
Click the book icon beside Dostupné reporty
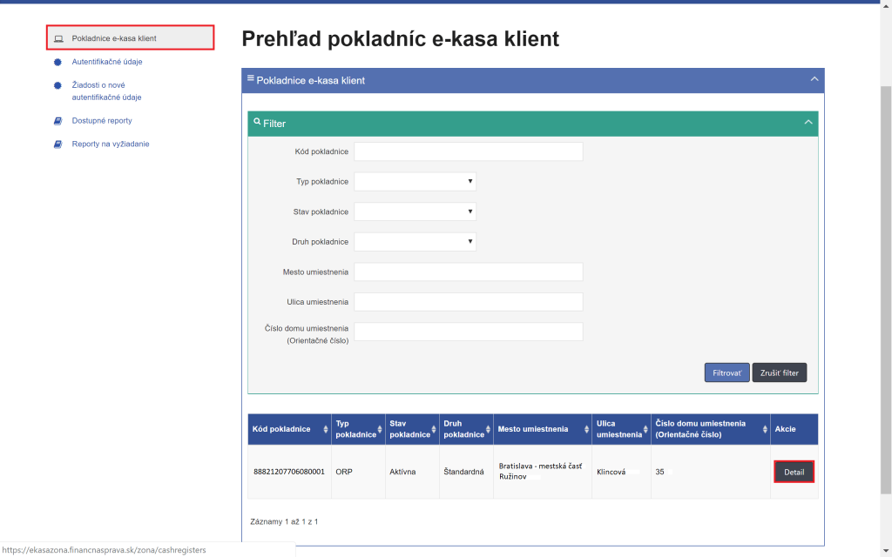pyautogui.click(x=57, y=120)
